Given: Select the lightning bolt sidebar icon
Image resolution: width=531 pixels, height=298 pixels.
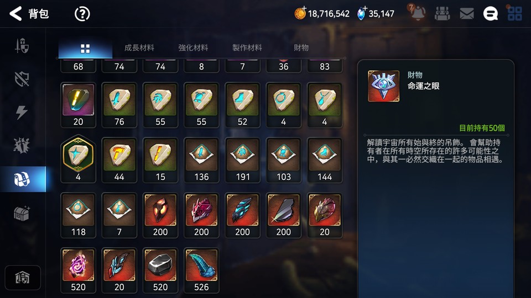Looking at the screenshot, I should click(22, 112).
